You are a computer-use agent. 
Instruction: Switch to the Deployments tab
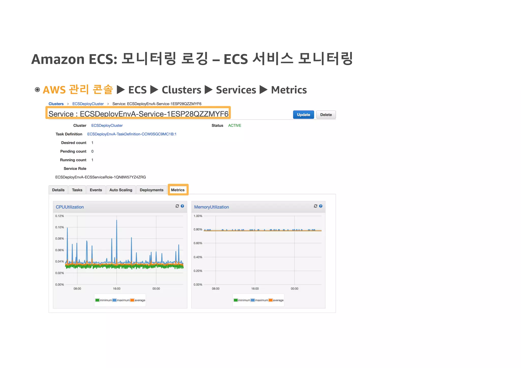(151, 190)
